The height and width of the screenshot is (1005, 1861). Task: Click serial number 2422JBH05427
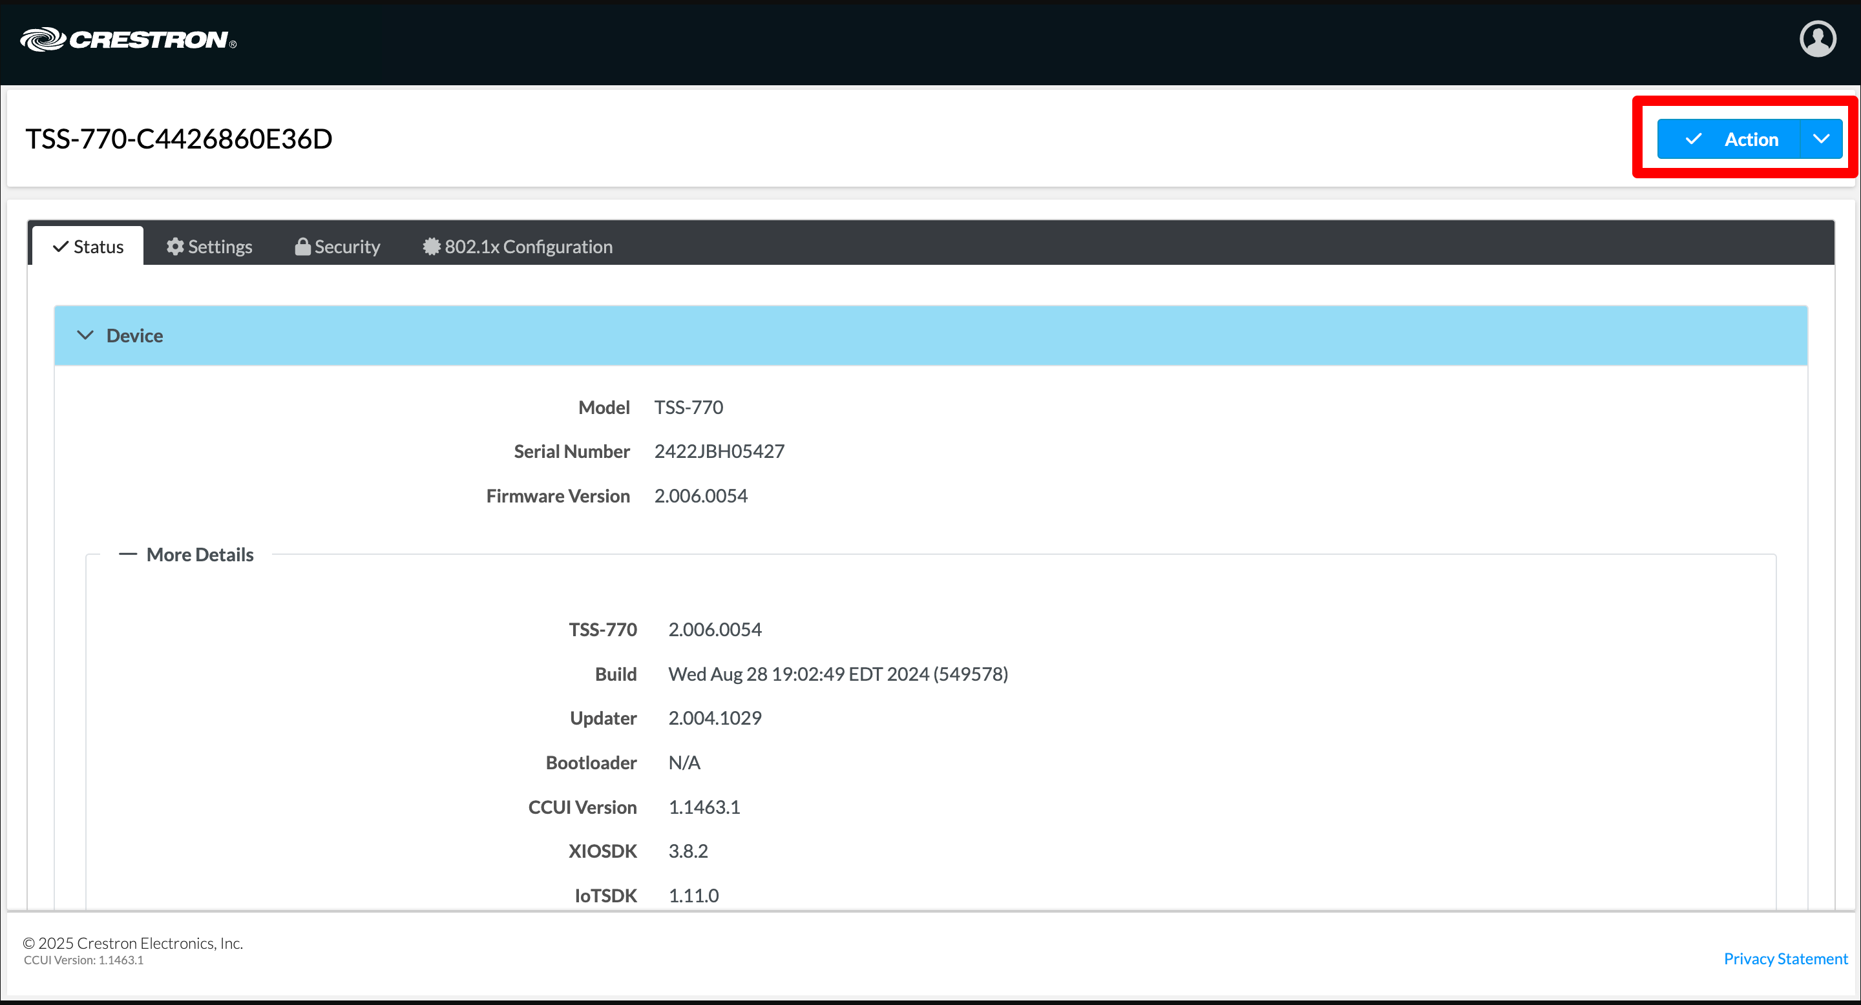coord(719,451)
